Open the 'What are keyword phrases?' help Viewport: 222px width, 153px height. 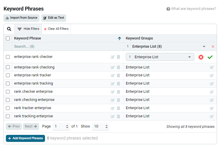pos(191,9)
